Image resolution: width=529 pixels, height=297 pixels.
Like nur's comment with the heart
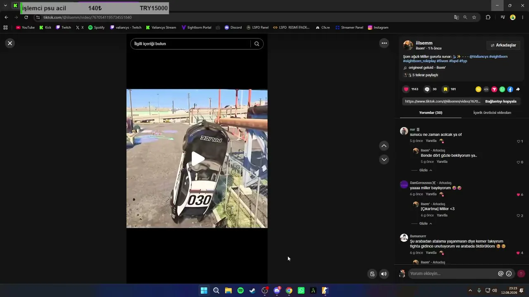click(519, 141)
